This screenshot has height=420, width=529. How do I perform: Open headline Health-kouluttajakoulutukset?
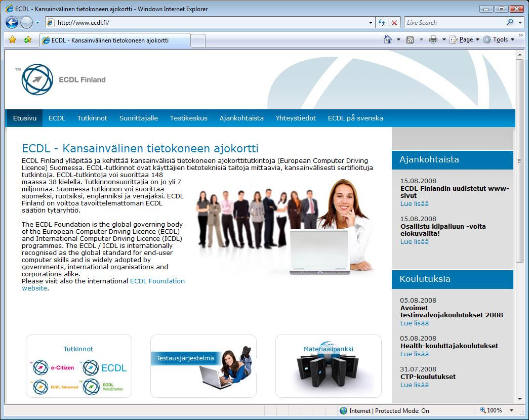click(449, 346)
